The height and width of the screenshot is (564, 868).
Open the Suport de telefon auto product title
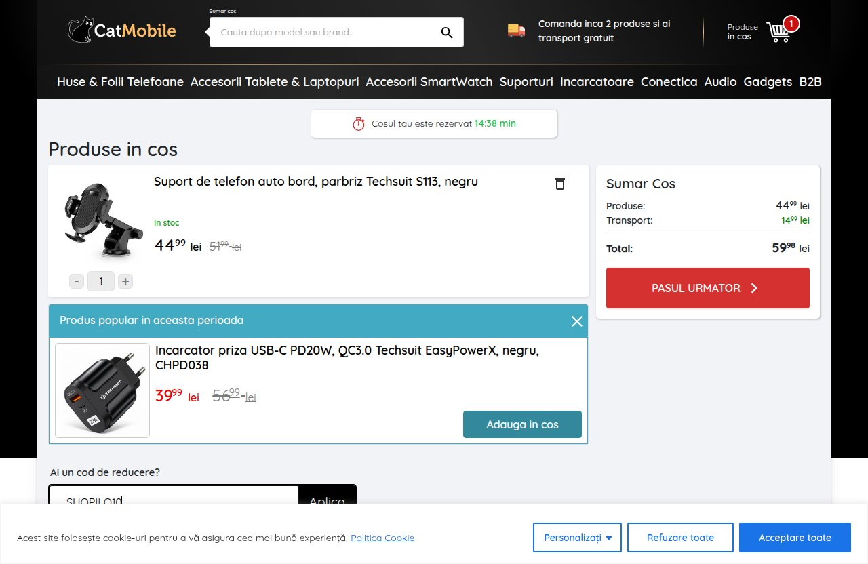click(316, 182)
